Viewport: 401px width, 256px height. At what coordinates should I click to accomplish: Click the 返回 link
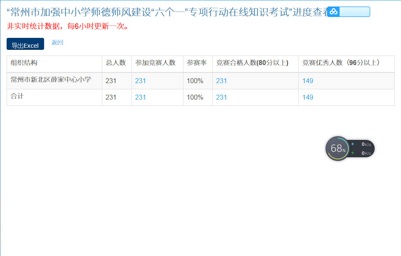pyautogui.click(x=57, y=42)
